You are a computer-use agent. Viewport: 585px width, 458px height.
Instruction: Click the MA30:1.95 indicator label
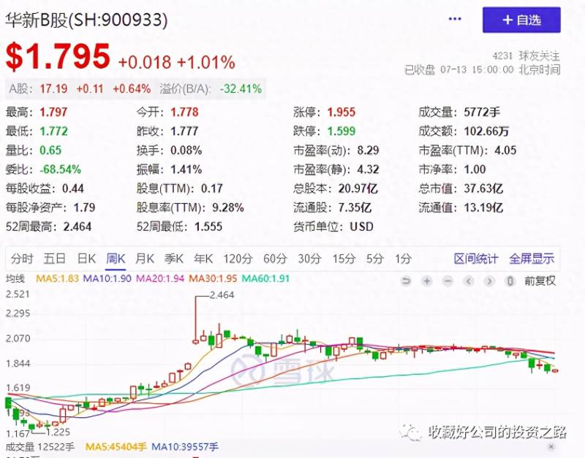(x=213, y=278)
